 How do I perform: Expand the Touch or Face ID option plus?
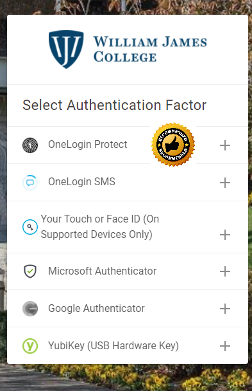225,235
